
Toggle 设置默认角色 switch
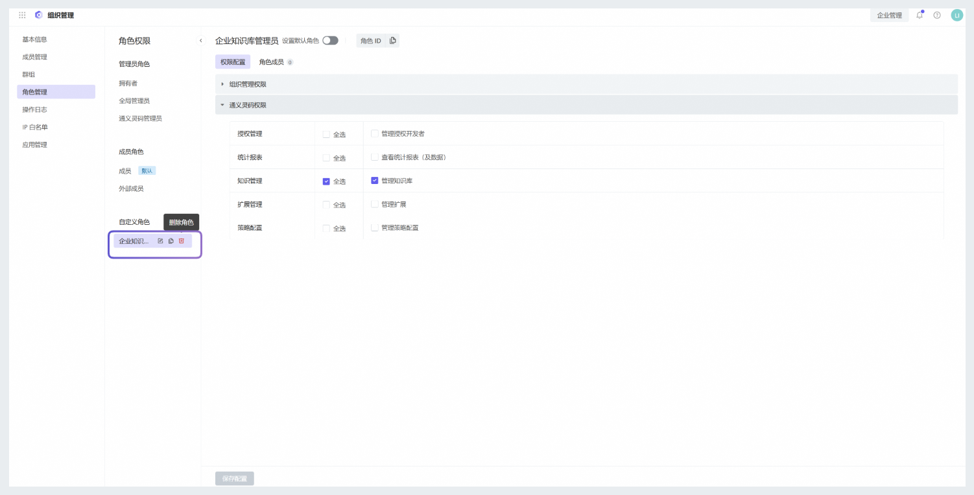pos(330,40)
